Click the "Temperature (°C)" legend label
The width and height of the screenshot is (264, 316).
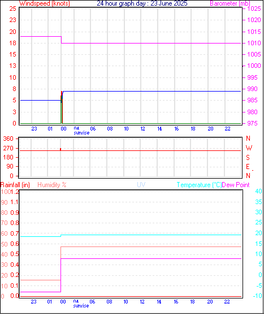point(199,185)
